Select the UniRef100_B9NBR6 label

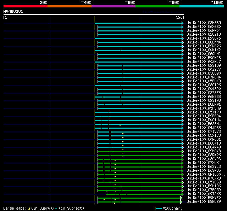[204, 46]
